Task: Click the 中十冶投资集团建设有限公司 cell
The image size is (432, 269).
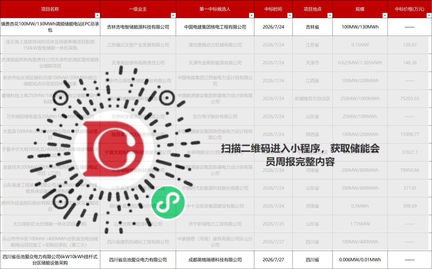Action: pyautogui.click(x=215, y=206)
